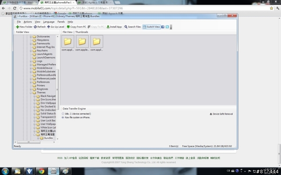Viewport: 281px width, 175px height.
Task: Refresh the file listing
Action: pos(40,27)
